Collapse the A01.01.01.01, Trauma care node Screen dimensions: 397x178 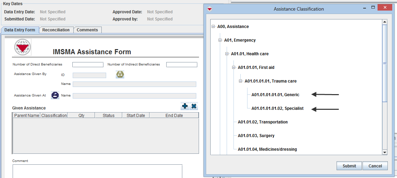click(241, 81)
